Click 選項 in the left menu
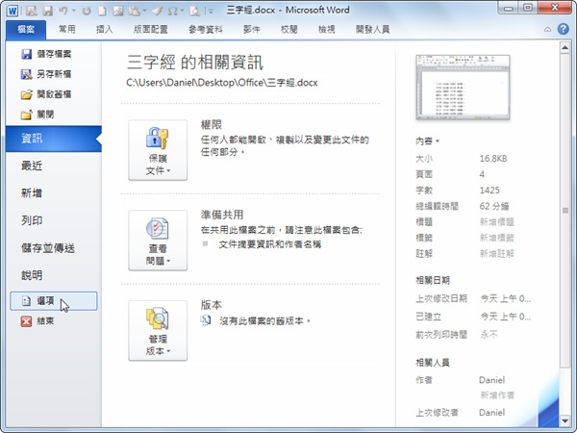This screenshot has height=433, width=577. [x=54, y=301]
